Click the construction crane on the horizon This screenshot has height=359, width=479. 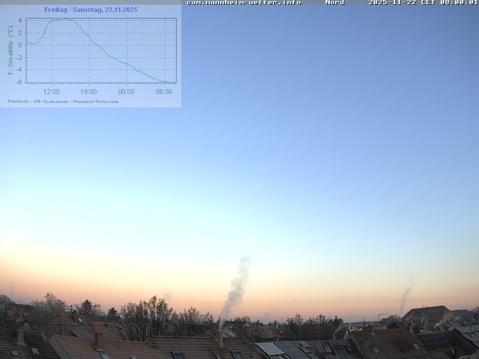(x=381, y=315)
